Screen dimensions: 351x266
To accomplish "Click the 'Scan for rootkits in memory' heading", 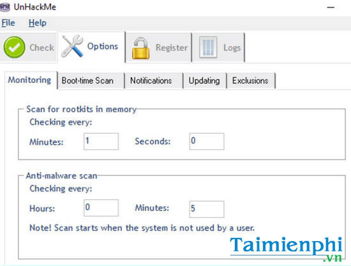I will point(82,109).
